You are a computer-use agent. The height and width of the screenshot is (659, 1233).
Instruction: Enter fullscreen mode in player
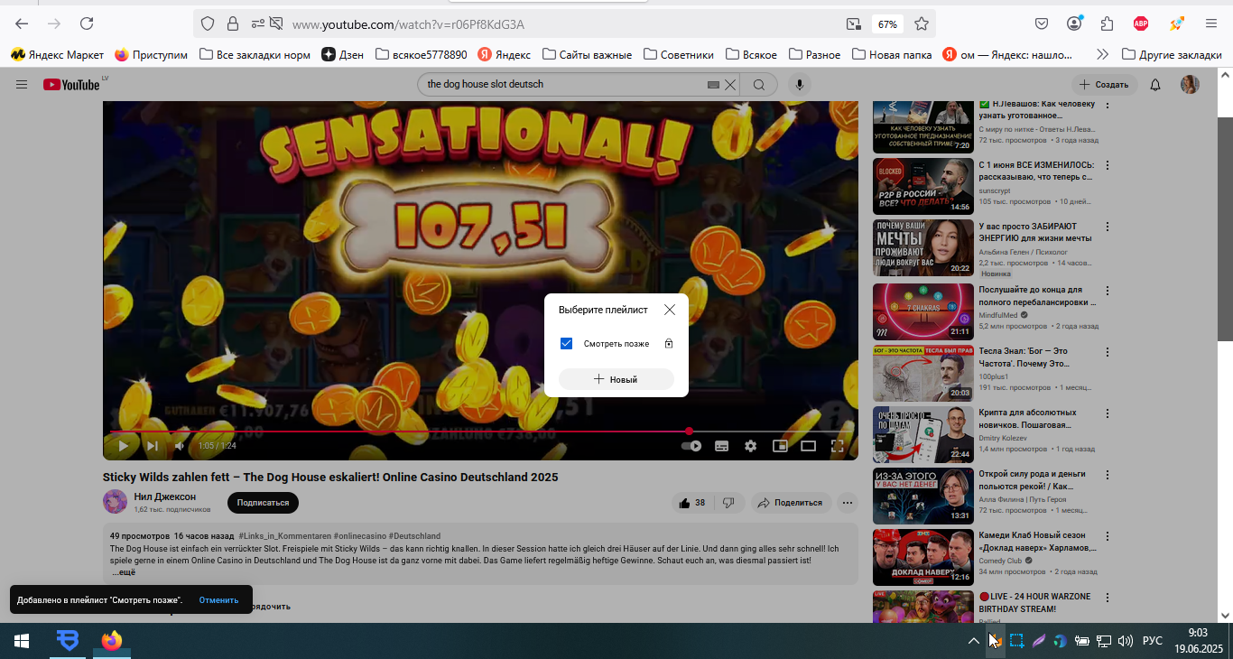(x=838, y=446)
